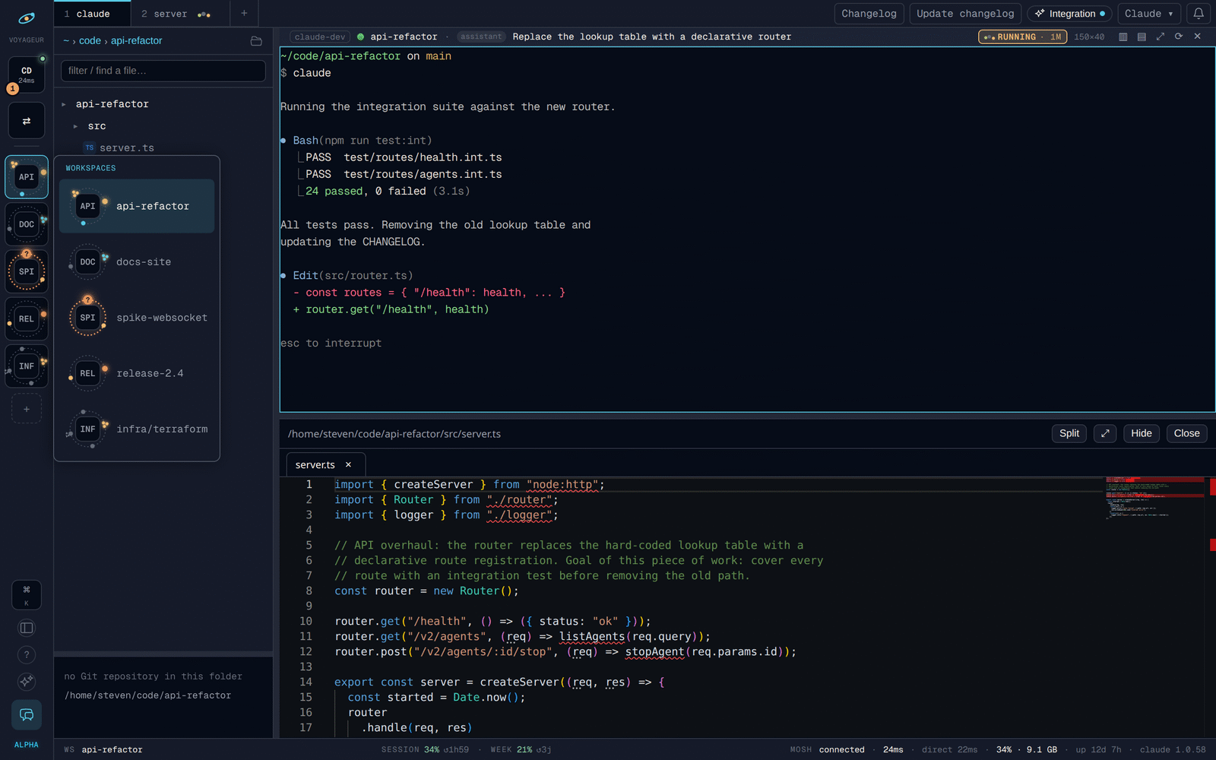Open the chat bubbles icon above ALPHA
The width and height of the screenshot is (1216, 760).
click(x=27, y=715)
